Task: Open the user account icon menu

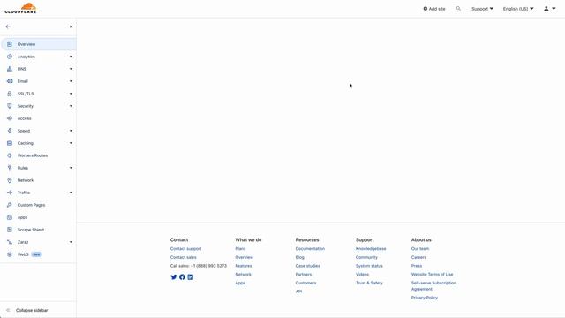Action: 549,8
